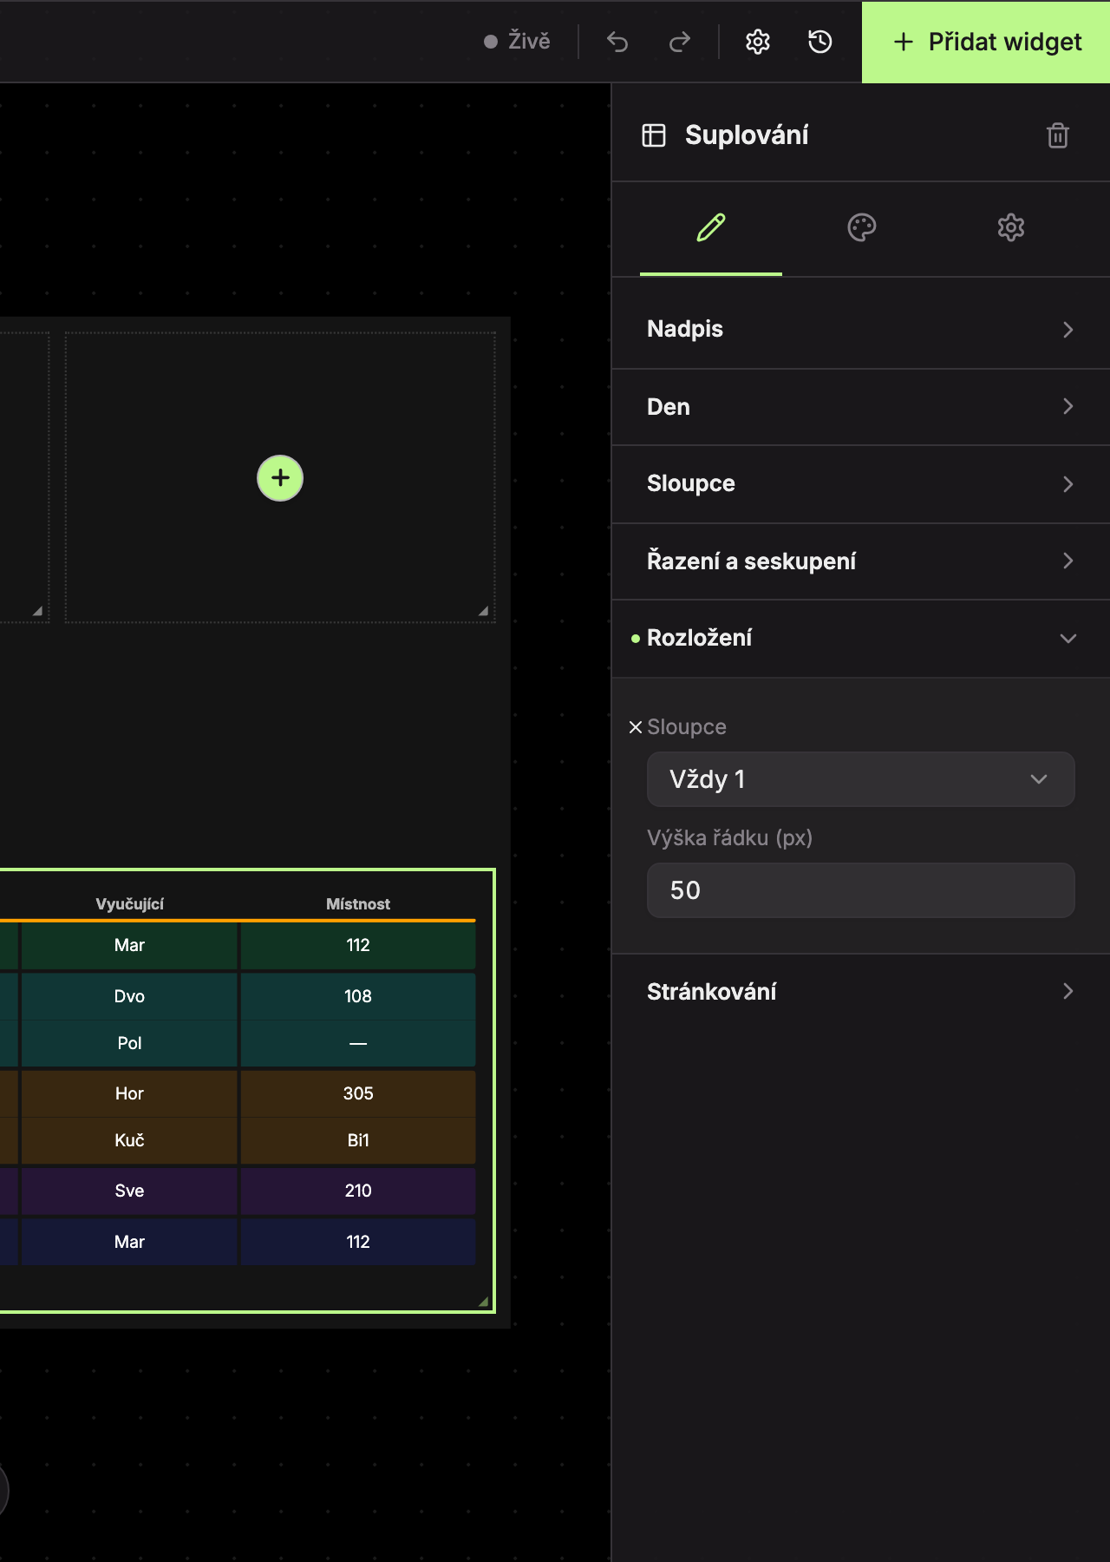Click the undo arrow icon
This screenshot has height=1562, width=1110.
pos(617,42)
